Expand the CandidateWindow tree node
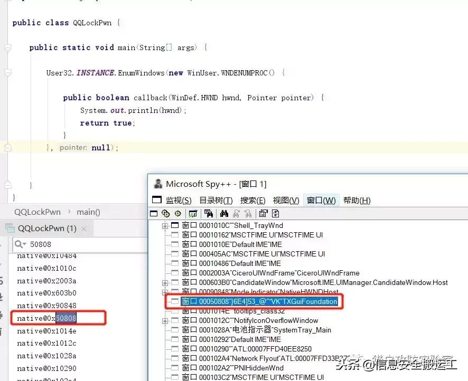The width and height of the screenshot is (468, 381). click(165, 282)
